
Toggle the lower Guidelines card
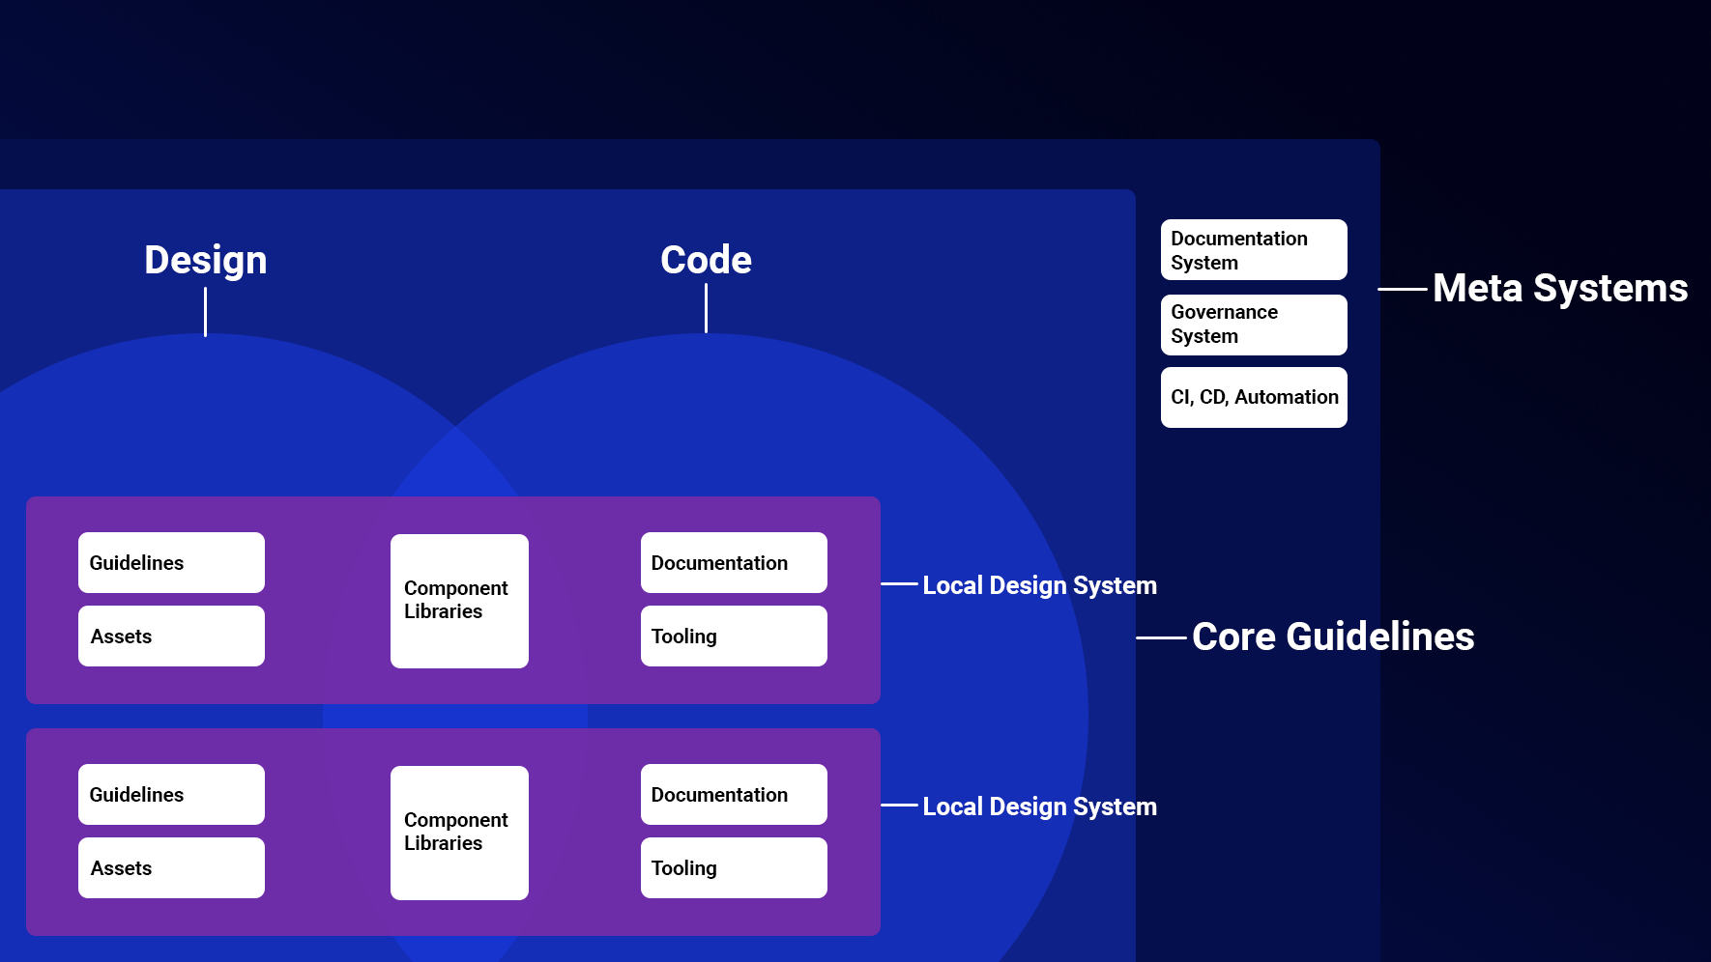(171, 794)
